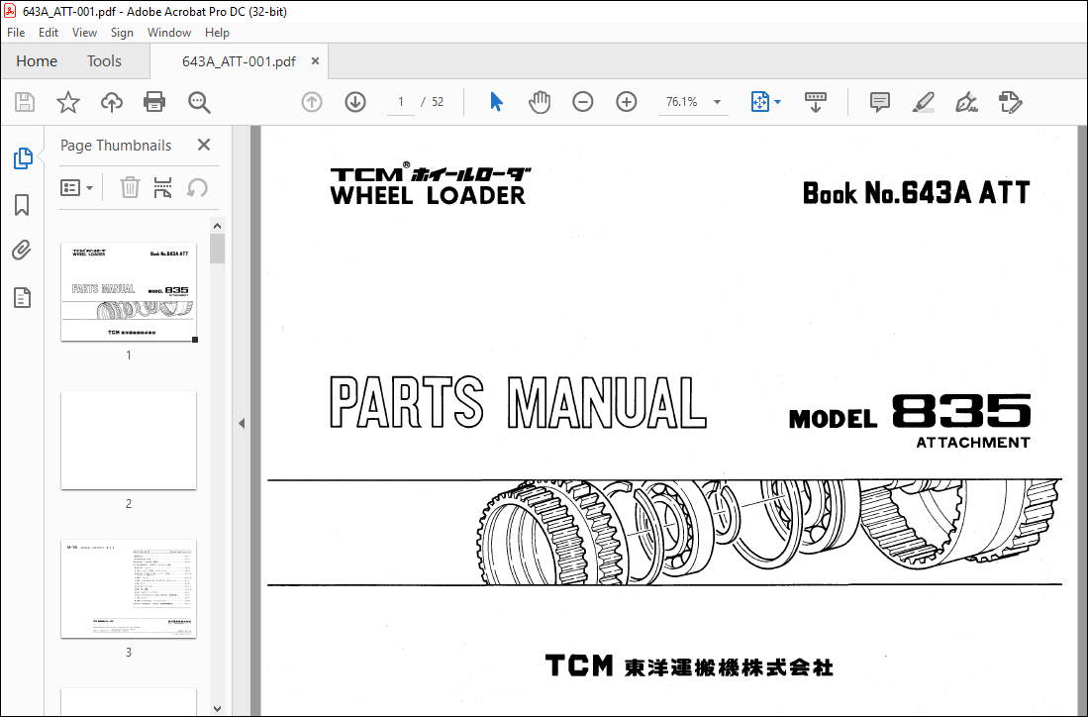Screen dimensions: 1088x717
Task: Switch to the Home tab
Action: 37,61
